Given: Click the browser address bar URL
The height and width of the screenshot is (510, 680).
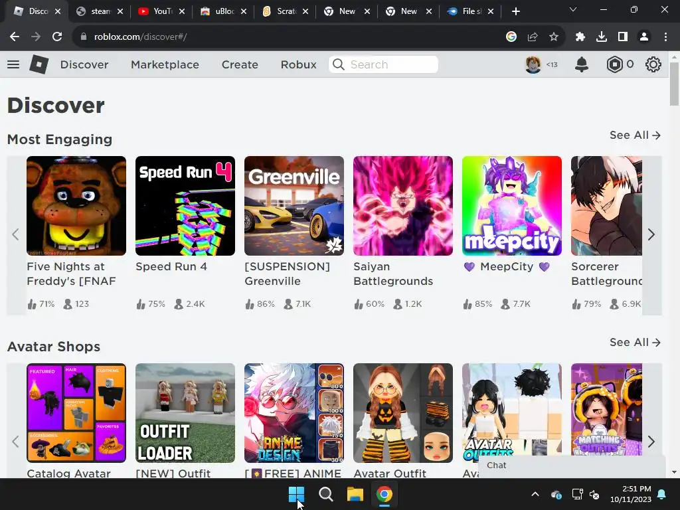Looking at the screenshot, I should (141, 37).
